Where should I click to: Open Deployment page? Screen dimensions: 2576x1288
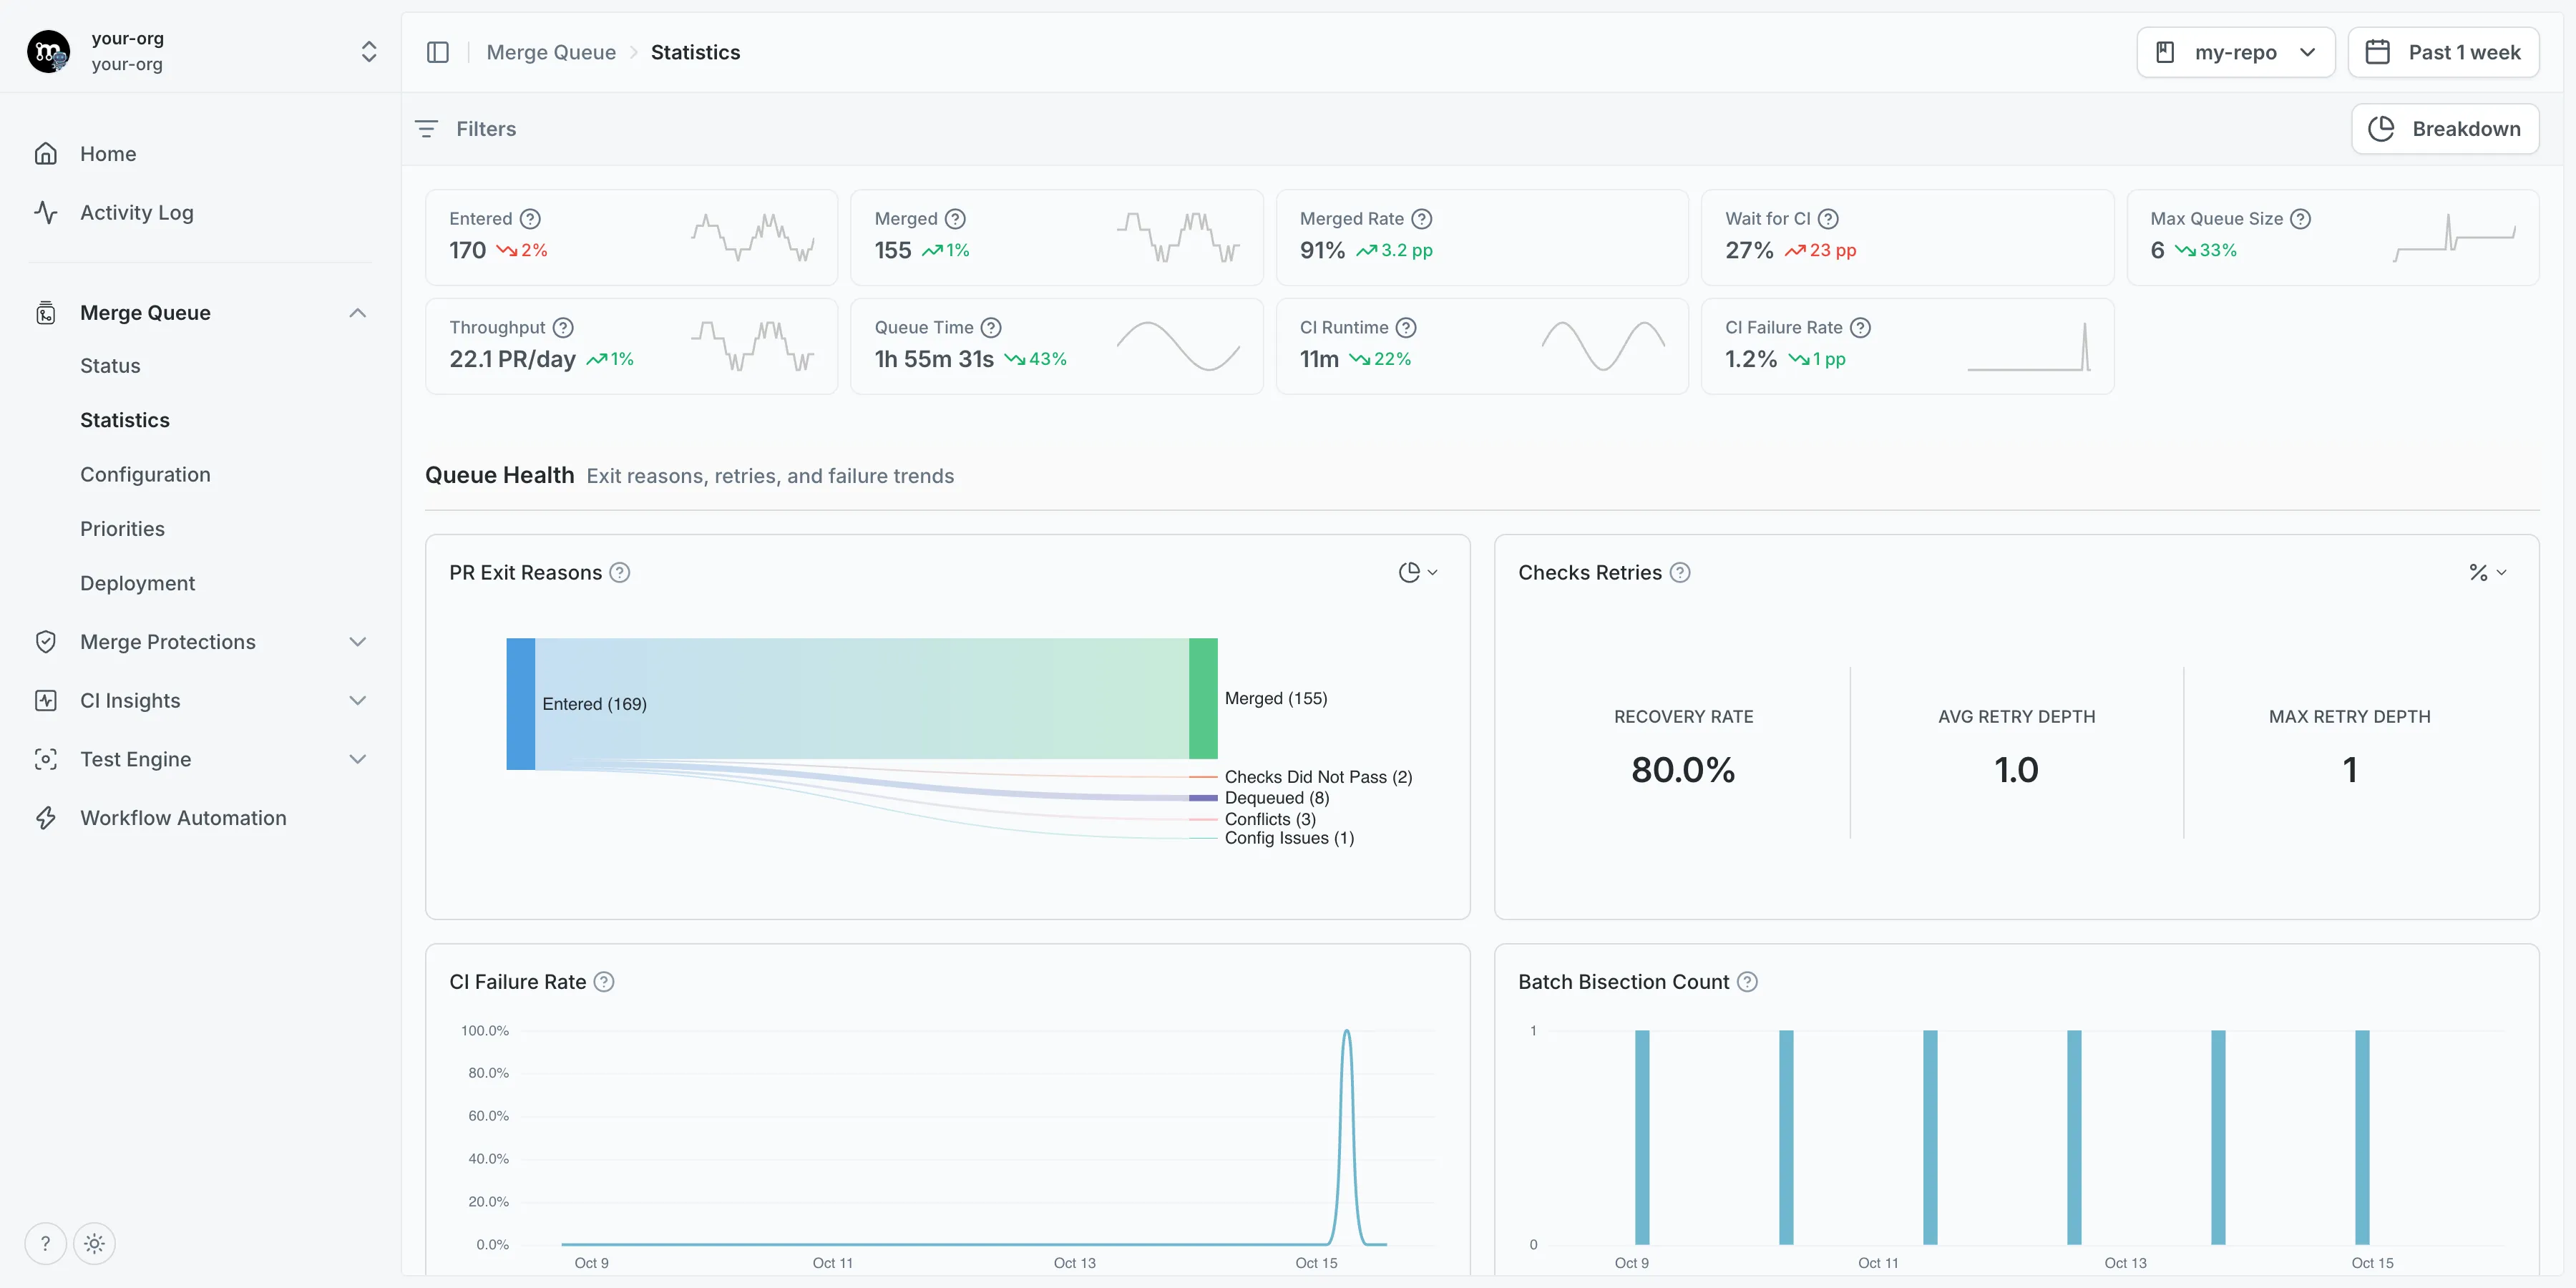(x=137, y=583)
